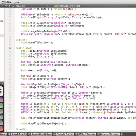Click 'JsPluginInfo& info()' declaration
136x136 pixels.
(x=35, y=9)
